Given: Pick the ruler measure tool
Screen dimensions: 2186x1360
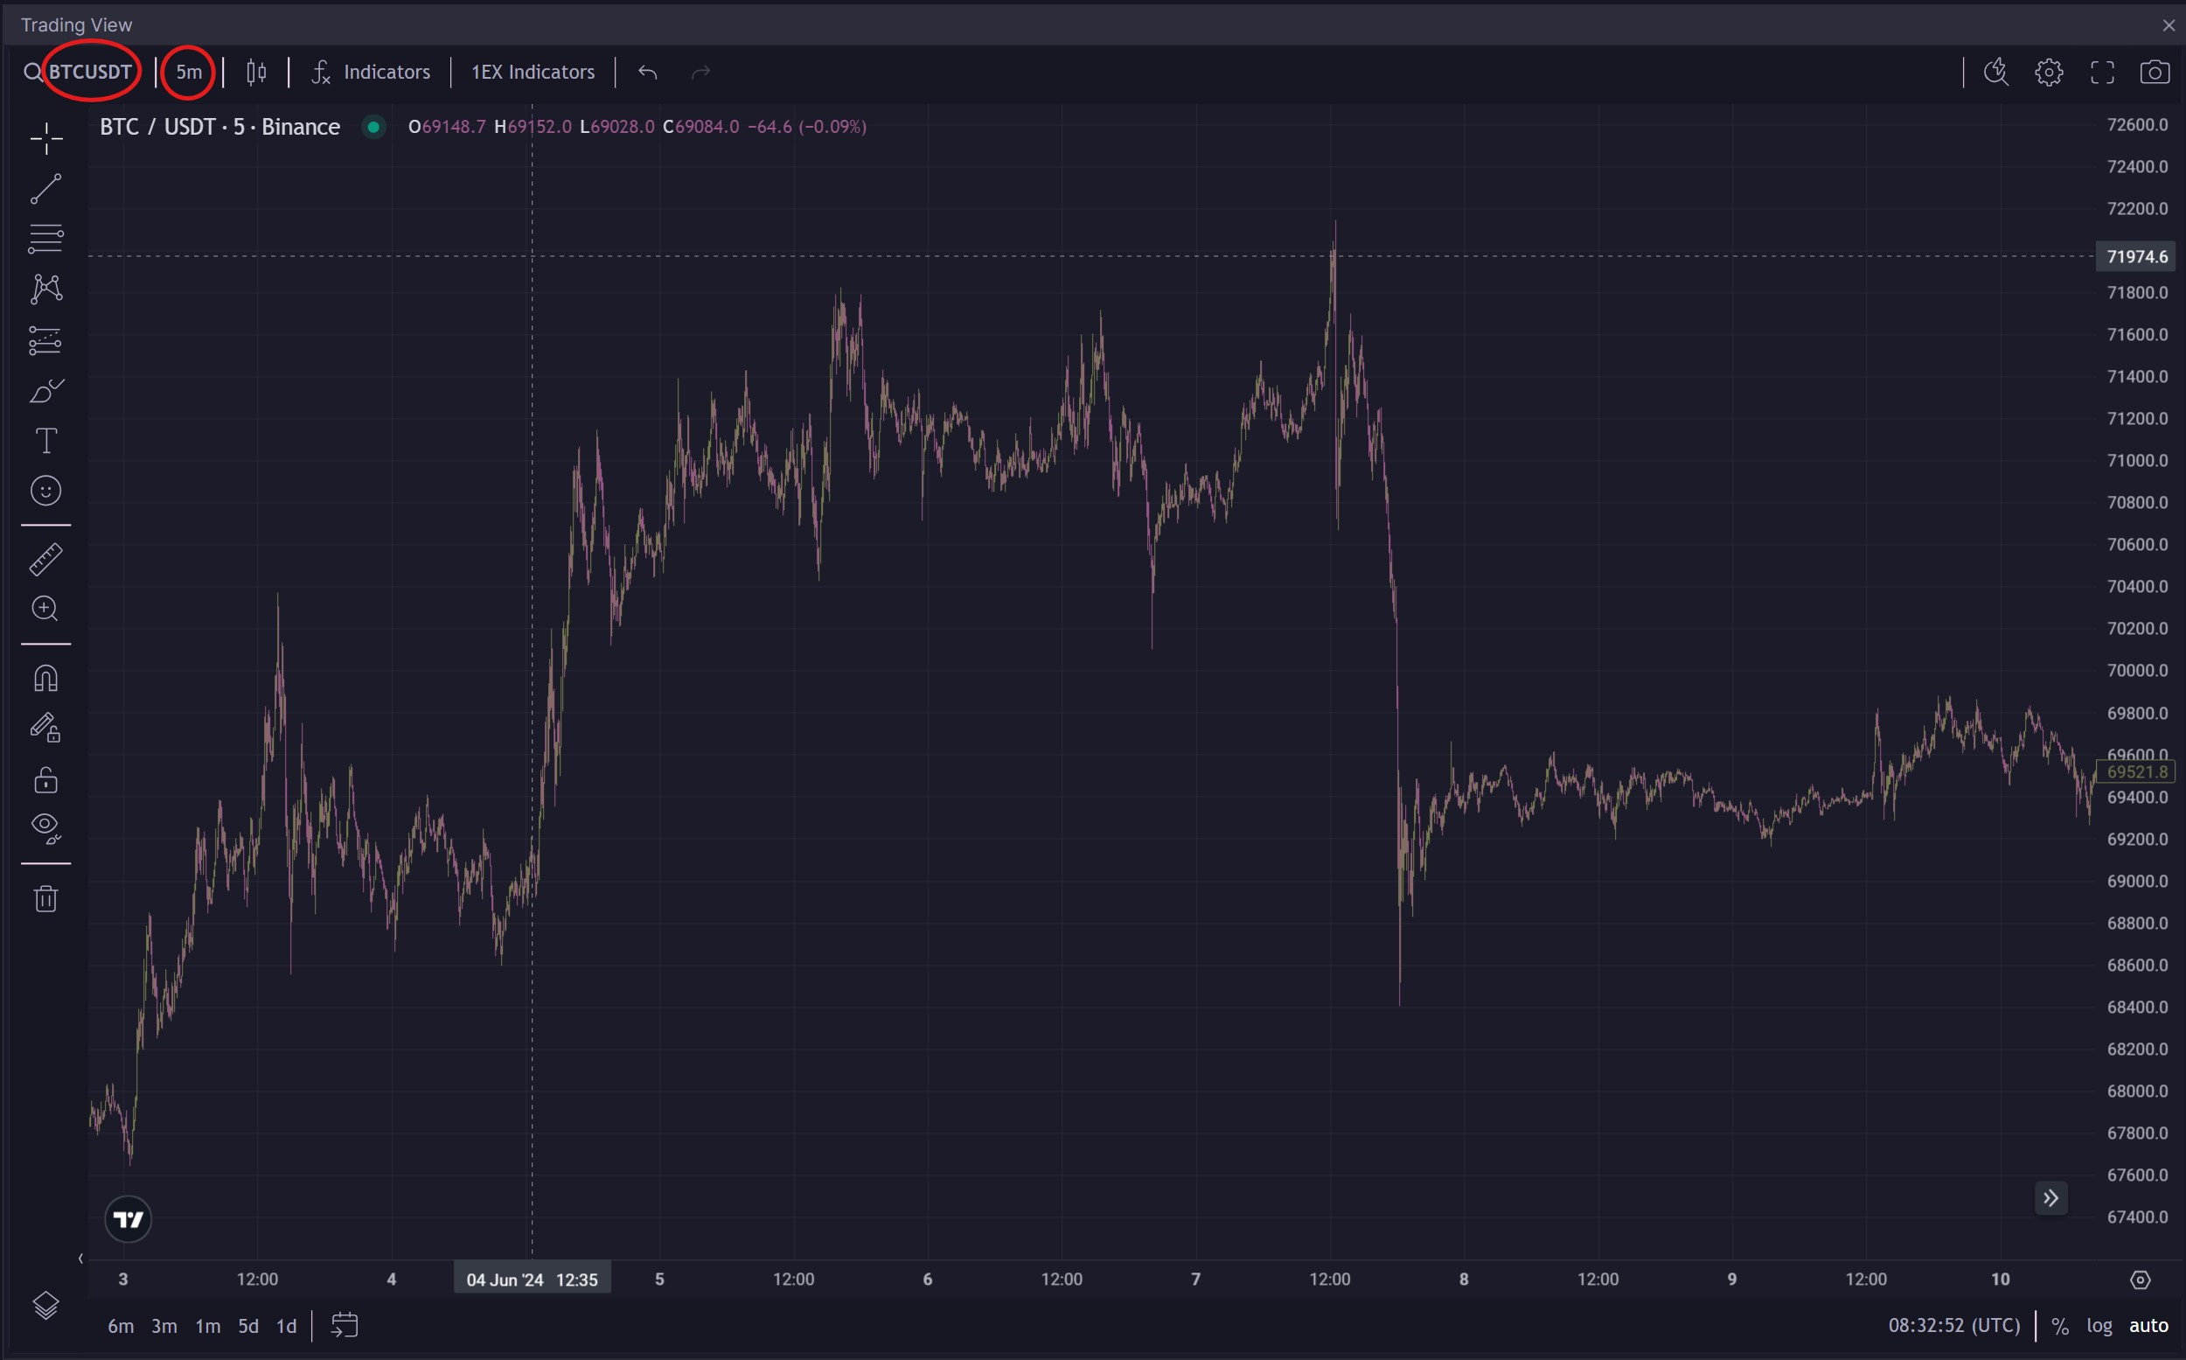Looking at the screenshot, I should click(x=45, y=560).
